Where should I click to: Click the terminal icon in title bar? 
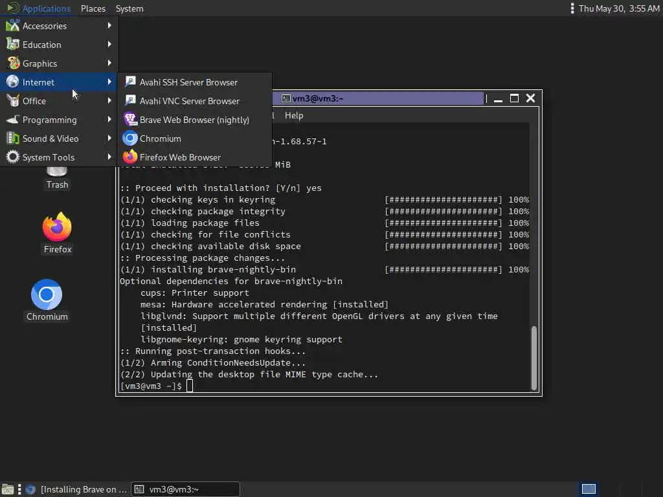tap(286, 98)
